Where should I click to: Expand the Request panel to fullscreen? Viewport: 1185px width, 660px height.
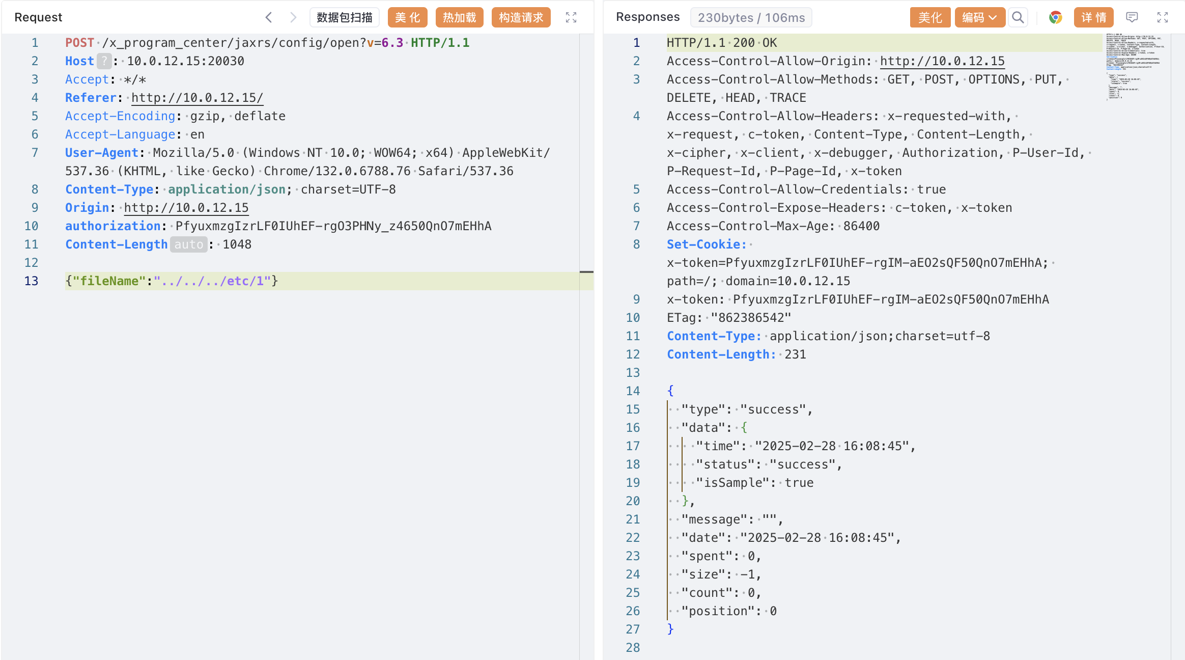tap(571, 17)
